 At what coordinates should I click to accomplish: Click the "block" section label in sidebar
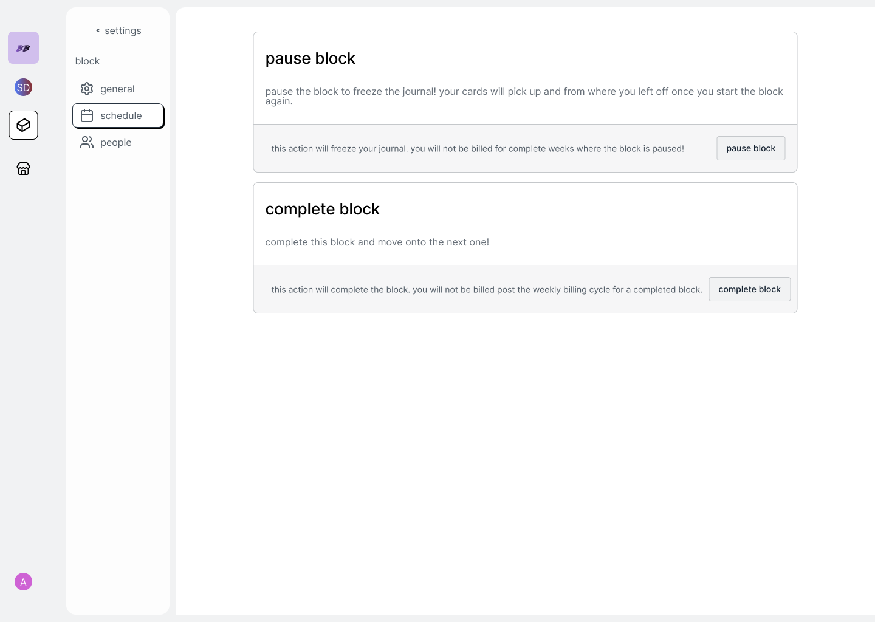tap(87, 61)
